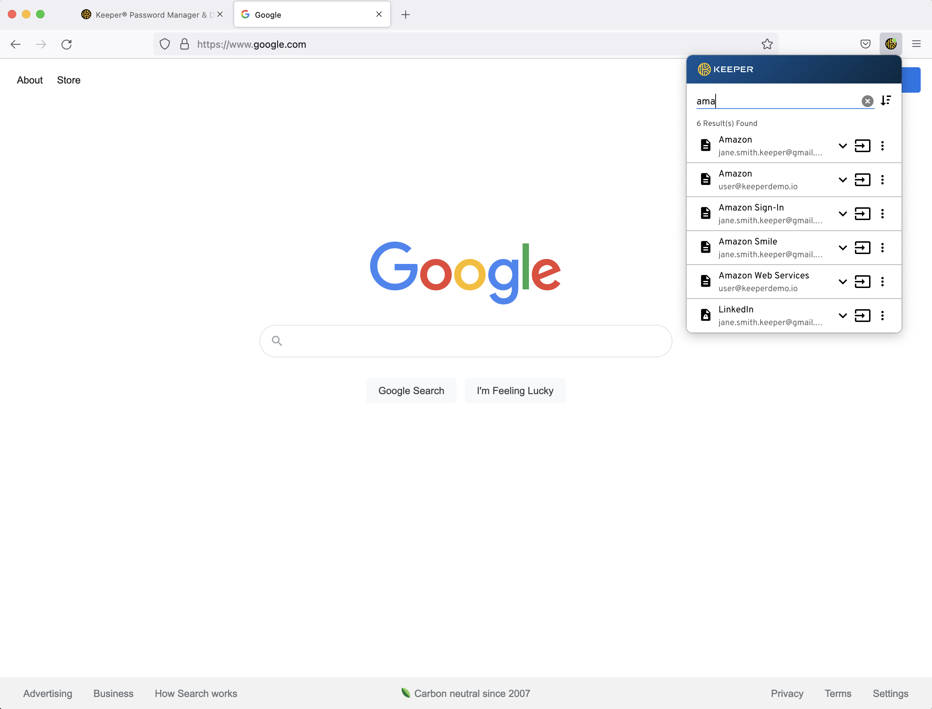Screen dimensions: 932x709
Task: Open a new browser tab
Action: point(405,15)
